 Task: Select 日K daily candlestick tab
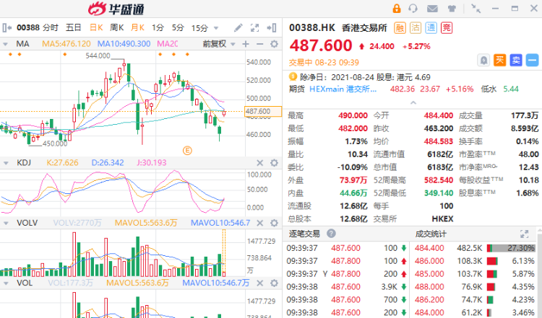tap(96, 27)
